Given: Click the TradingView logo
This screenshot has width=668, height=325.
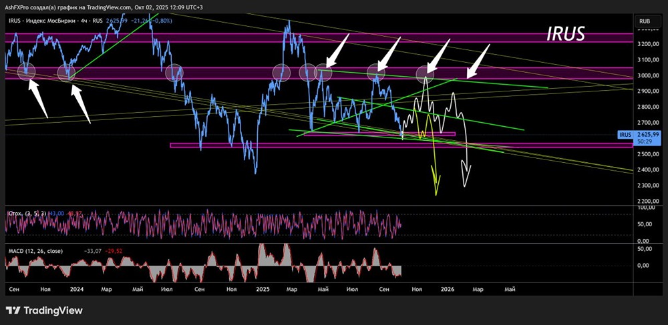Looking at the screenshot, I should [x=44, y=310].
